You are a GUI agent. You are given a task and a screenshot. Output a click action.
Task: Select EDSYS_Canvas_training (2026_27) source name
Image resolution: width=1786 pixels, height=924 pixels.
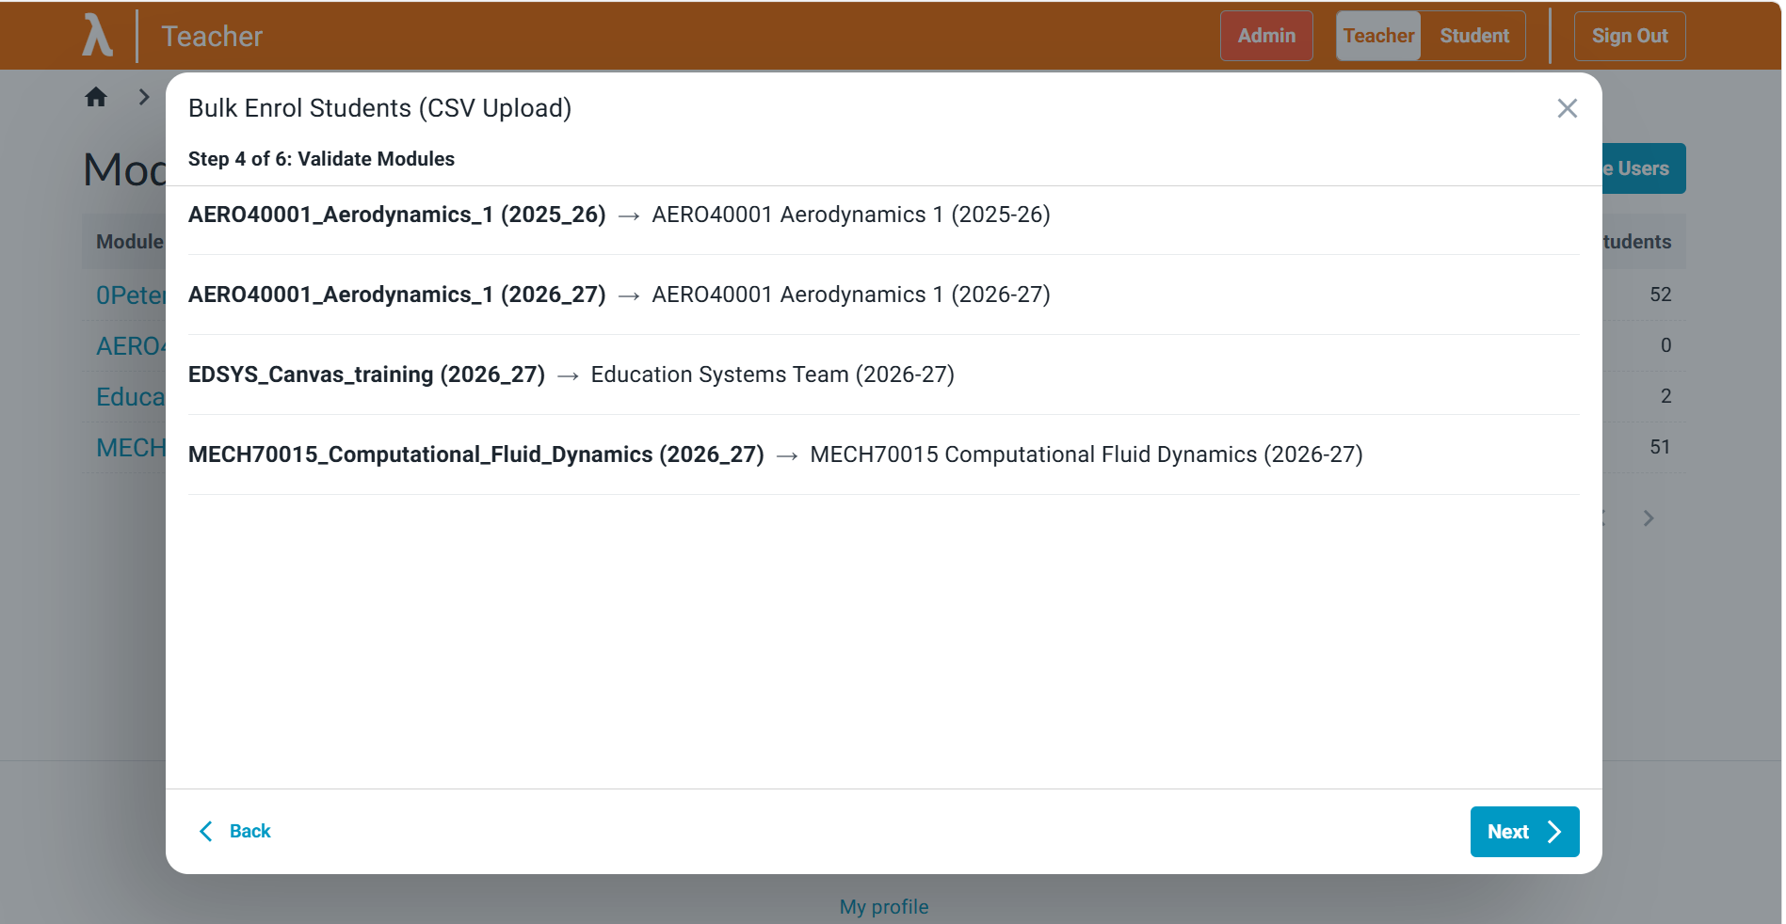367,374
